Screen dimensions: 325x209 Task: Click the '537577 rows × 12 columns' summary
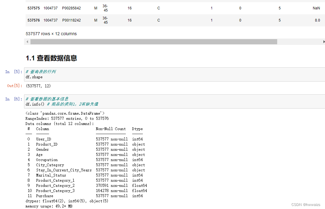coord(51,34)
